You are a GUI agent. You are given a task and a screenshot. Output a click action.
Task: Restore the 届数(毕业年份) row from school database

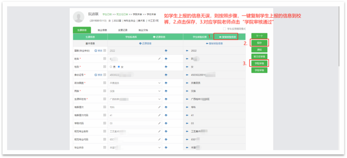166,51
